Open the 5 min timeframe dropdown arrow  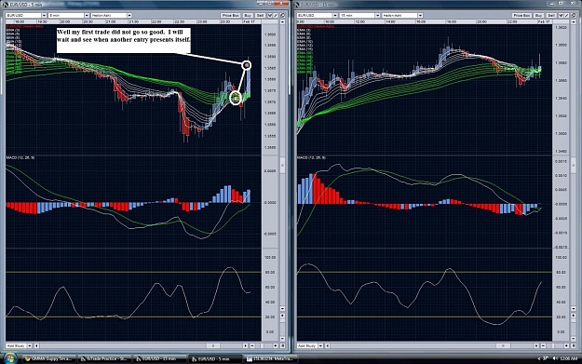(x=87, y=16)
